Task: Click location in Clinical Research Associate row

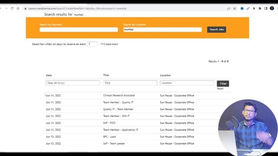Action: click(177, 95)
